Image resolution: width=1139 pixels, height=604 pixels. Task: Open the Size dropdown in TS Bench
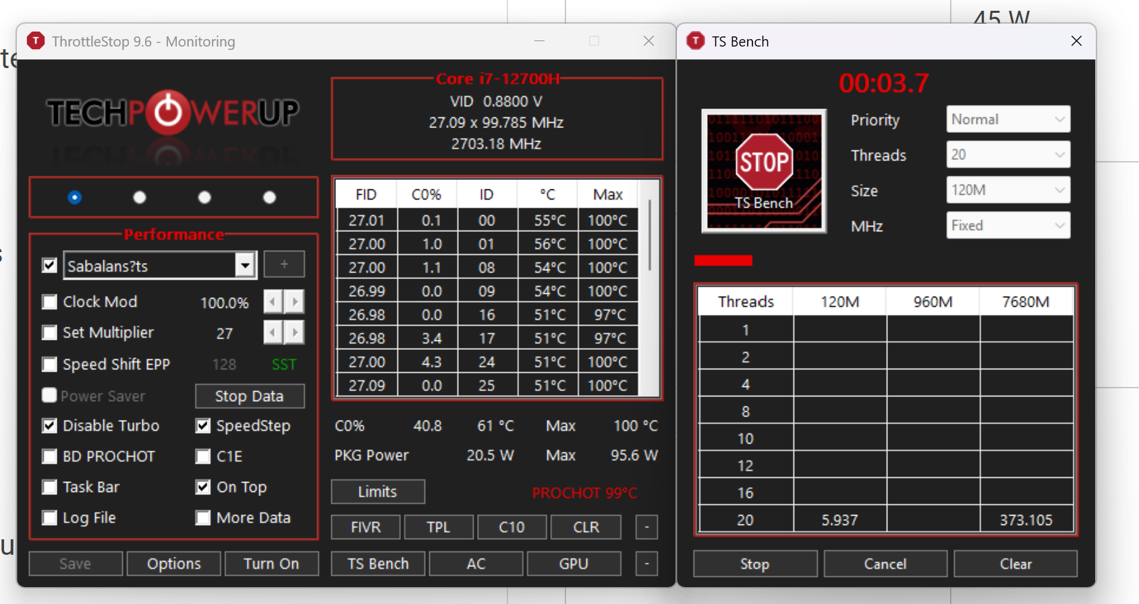tap(1008, 190)
